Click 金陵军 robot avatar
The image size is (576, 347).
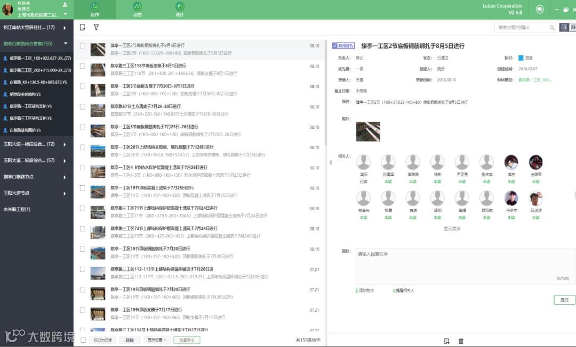(x=536, y=162)
